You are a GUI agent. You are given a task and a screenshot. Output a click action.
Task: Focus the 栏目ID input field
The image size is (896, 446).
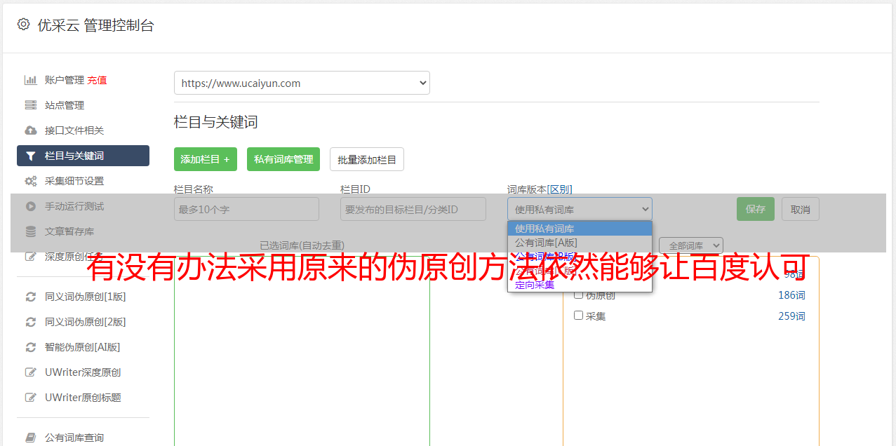pos(413,209)
